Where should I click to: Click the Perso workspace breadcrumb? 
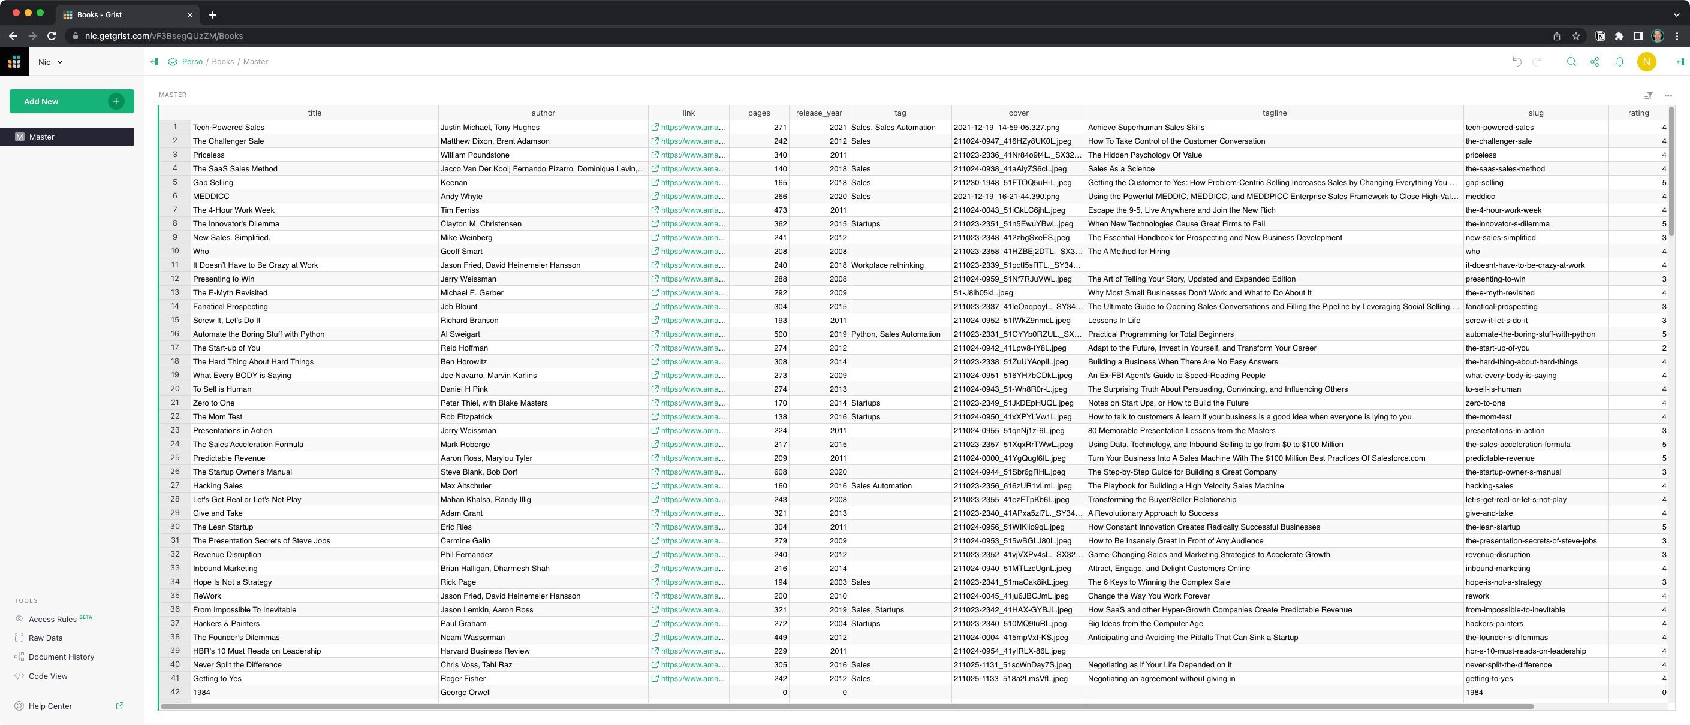click(x=192, y=62)
